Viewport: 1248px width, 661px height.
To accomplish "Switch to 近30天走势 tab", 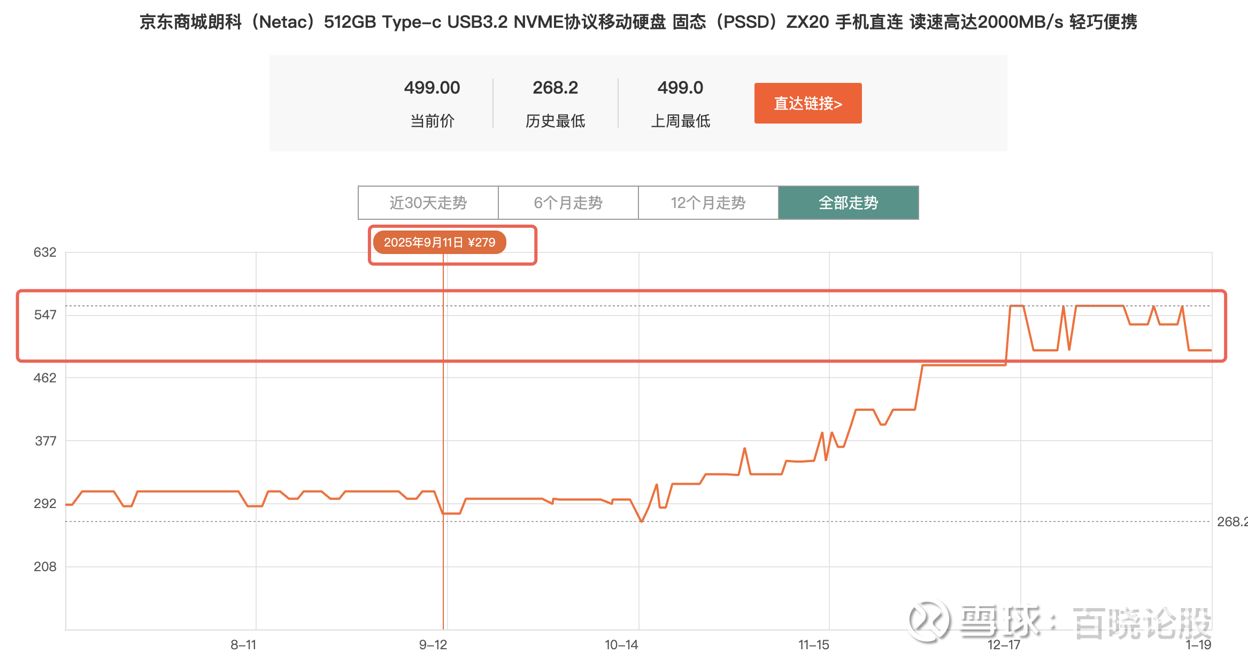I will click(428, 203).
